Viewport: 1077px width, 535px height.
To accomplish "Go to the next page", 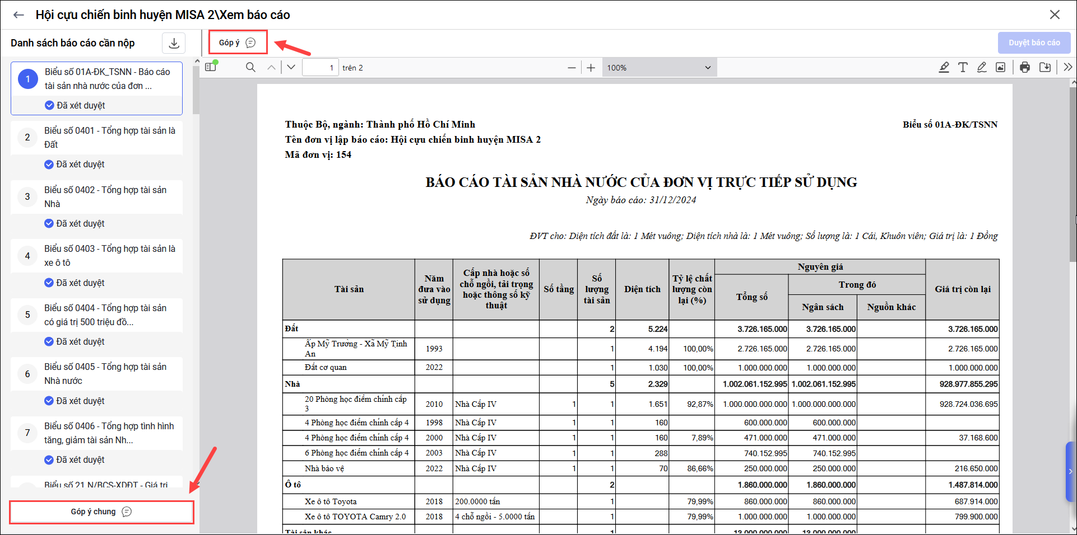I will [x=291, y=67].
